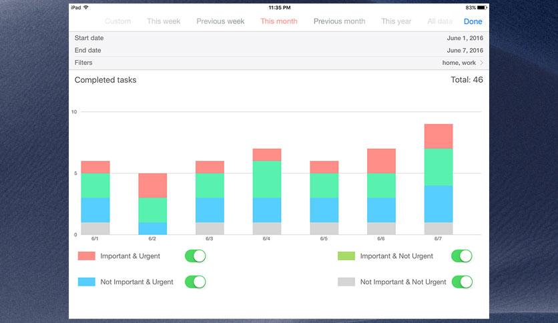Switch off Not Important & Not Urgent
Image resolution: width=558 pixels, height=323 pixels.
tap(461, 282)
